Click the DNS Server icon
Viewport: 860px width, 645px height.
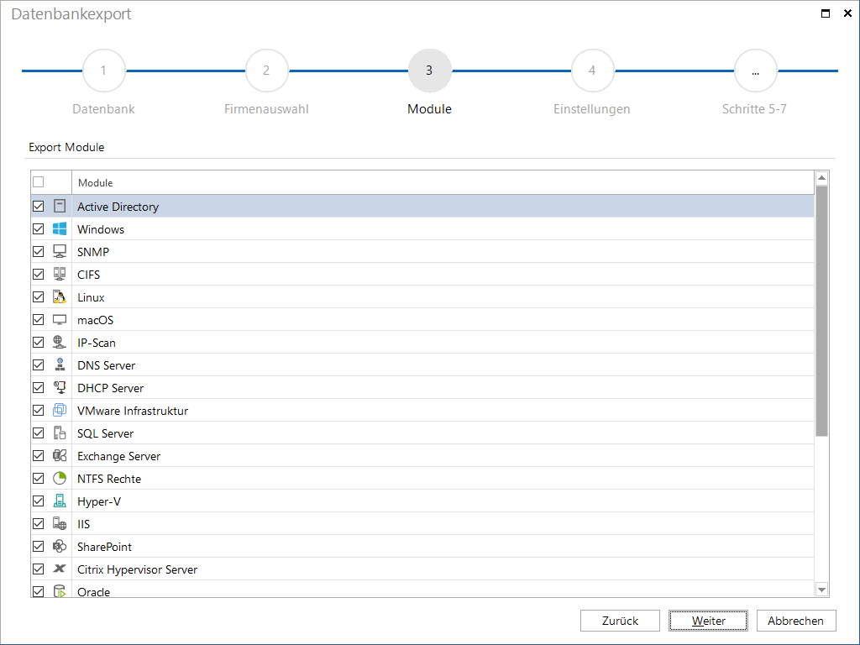tap(60, 364)
